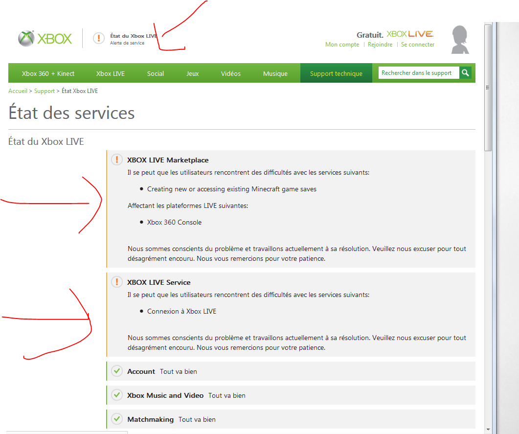
Task: Click the gray avatar silhouette
Action: click(460, 40)
